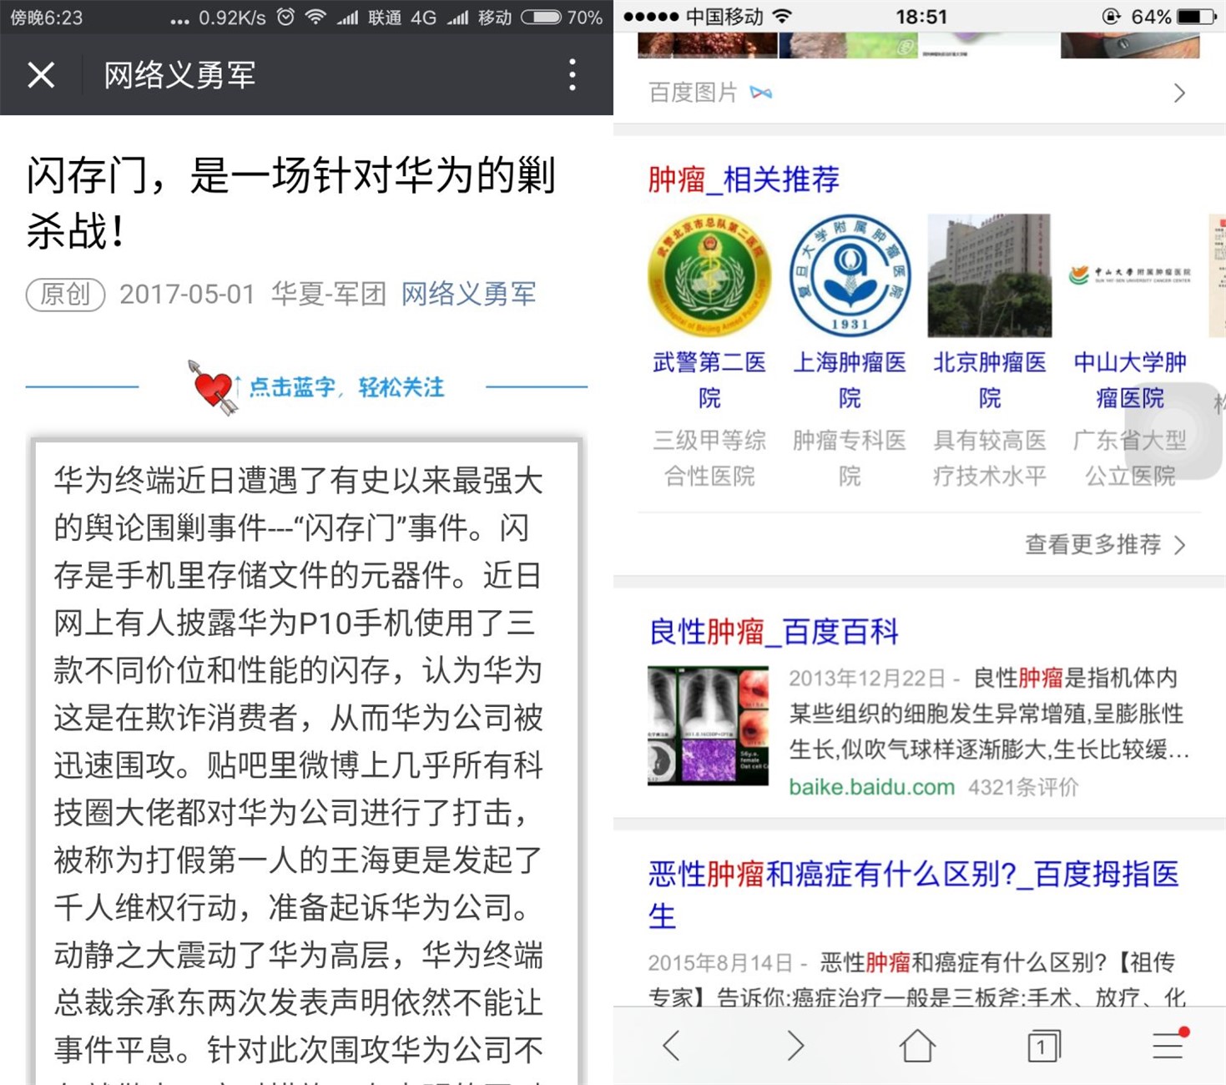
Task: Go back with the browser back arrow
Action: click(x=671, y=1046)
